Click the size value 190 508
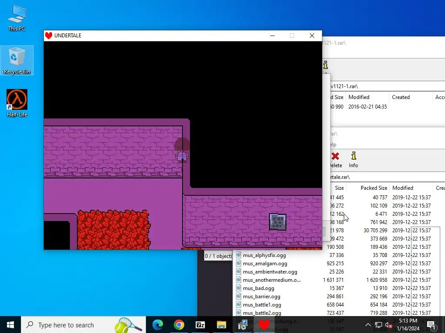 pyautogui.click(x=335, y=247)
